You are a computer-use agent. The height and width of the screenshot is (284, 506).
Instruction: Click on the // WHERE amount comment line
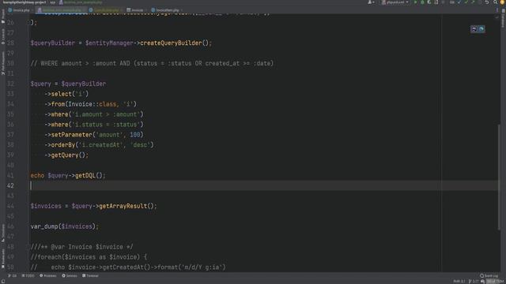152,63
